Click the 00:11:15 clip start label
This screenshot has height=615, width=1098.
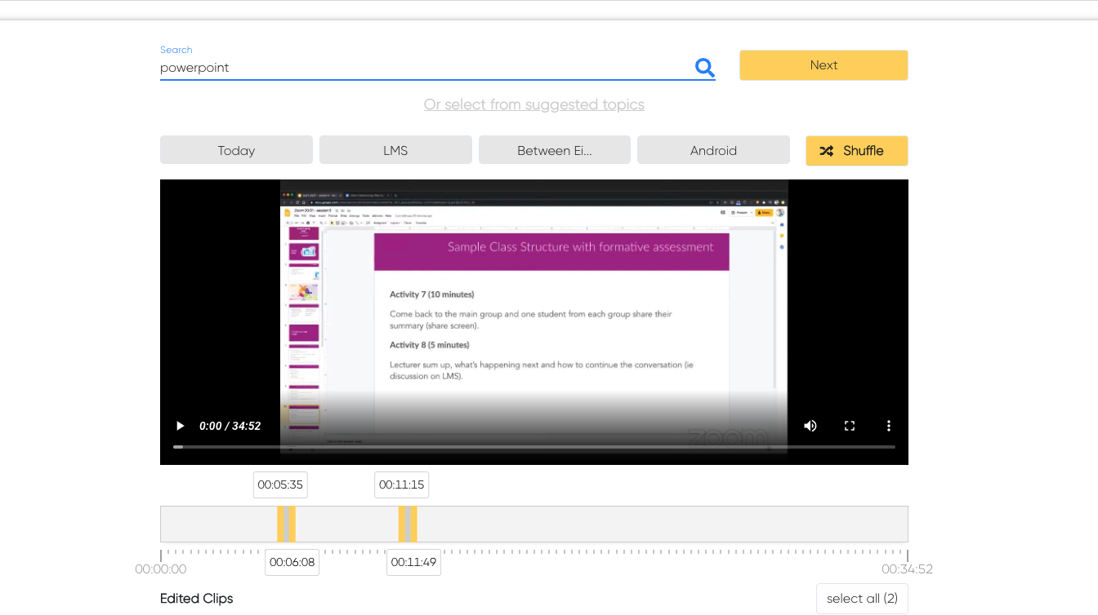pyautogui.click(x=401, y=484)
